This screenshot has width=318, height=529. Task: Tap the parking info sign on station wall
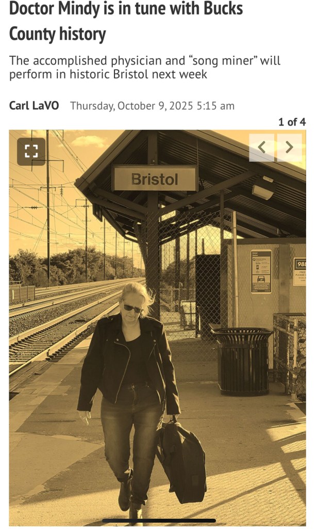click(261, 272)
